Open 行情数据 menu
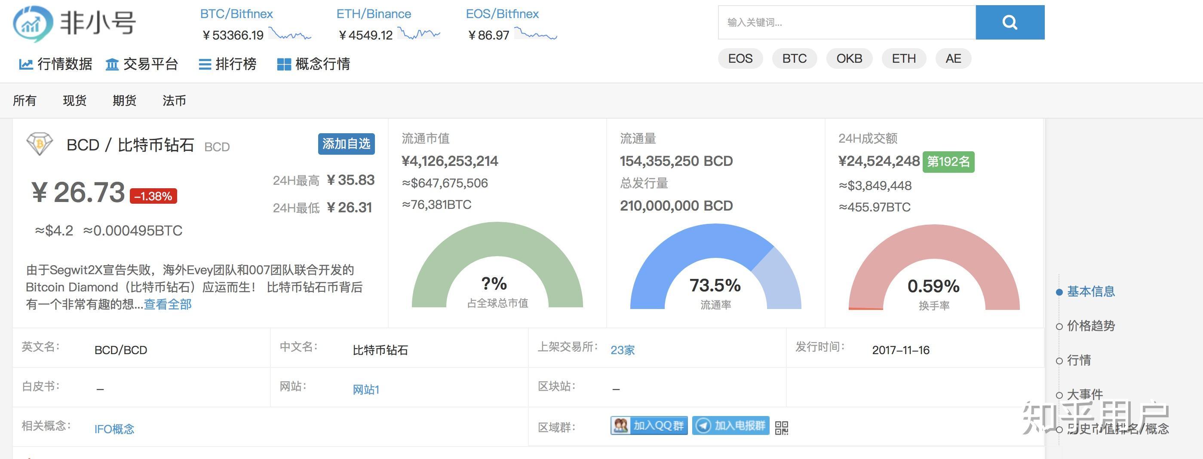 tap(55, 64)
